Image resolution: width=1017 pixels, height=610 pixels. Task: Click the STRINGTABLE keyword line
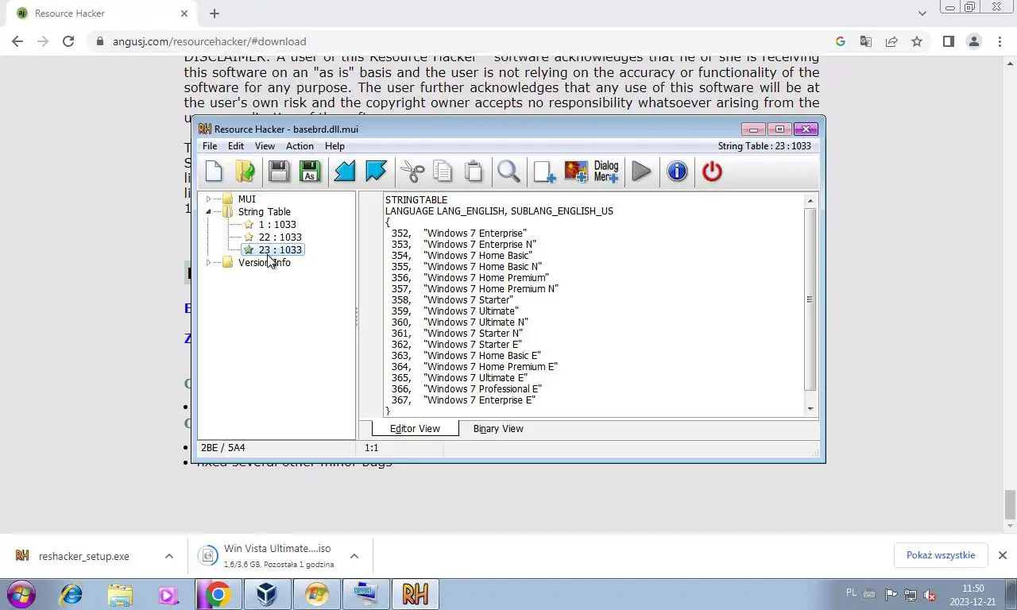coord(416,200)
